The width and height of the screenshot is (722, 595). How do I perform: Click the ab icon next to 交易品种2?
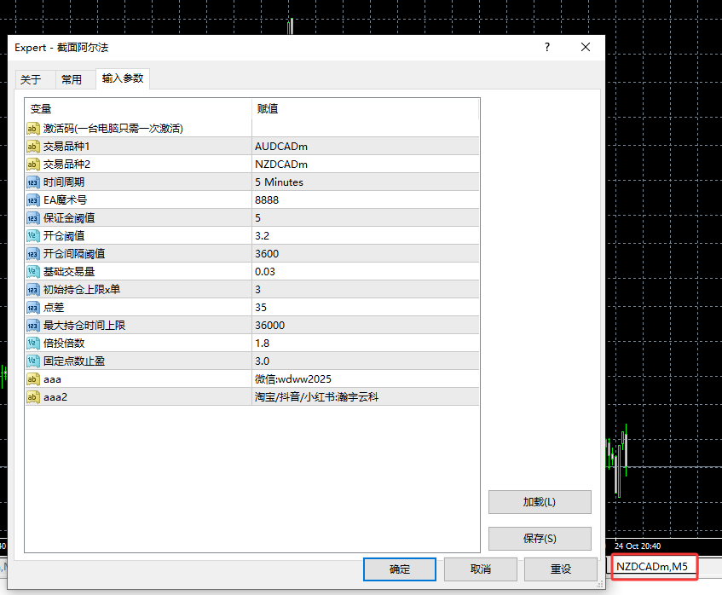point(32,165)
